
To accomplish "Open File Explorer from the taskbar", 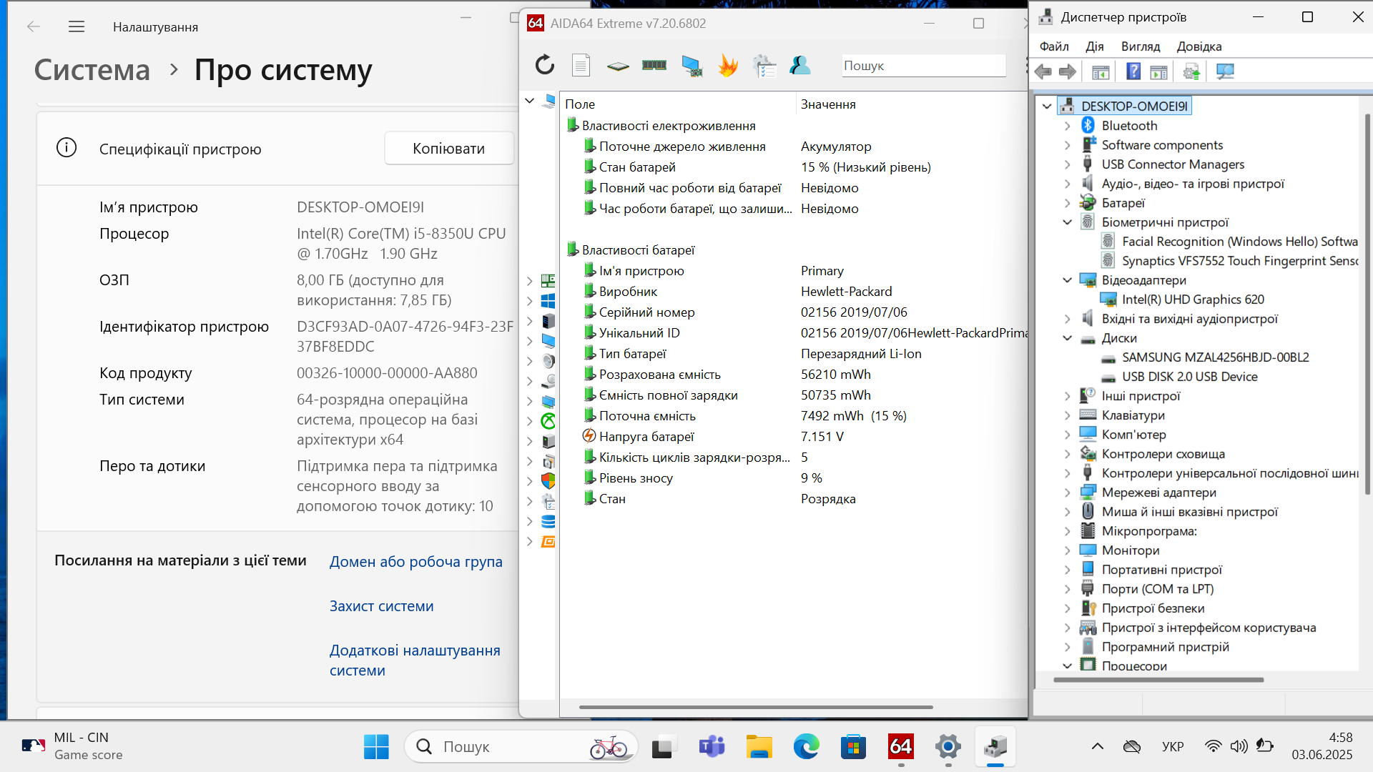I will point(759,747).
